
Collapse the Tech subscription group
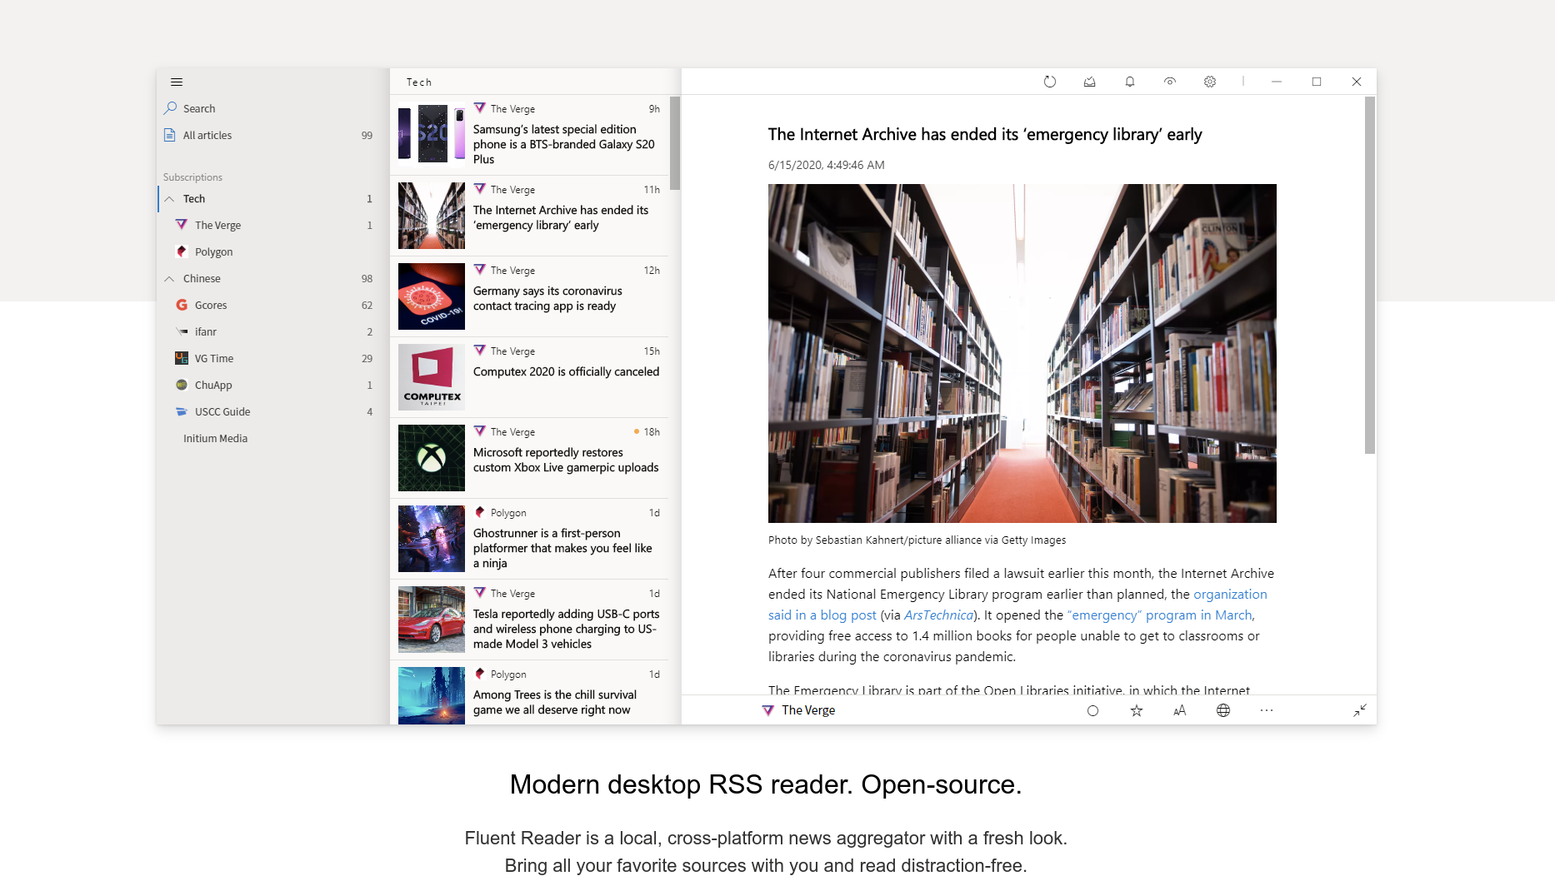169,199
